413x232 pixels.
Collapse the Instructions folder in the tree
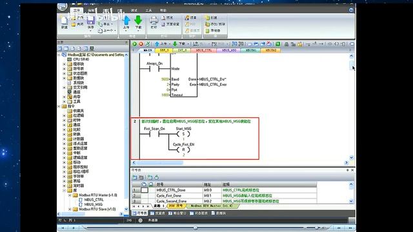click(x=59, y=106)
